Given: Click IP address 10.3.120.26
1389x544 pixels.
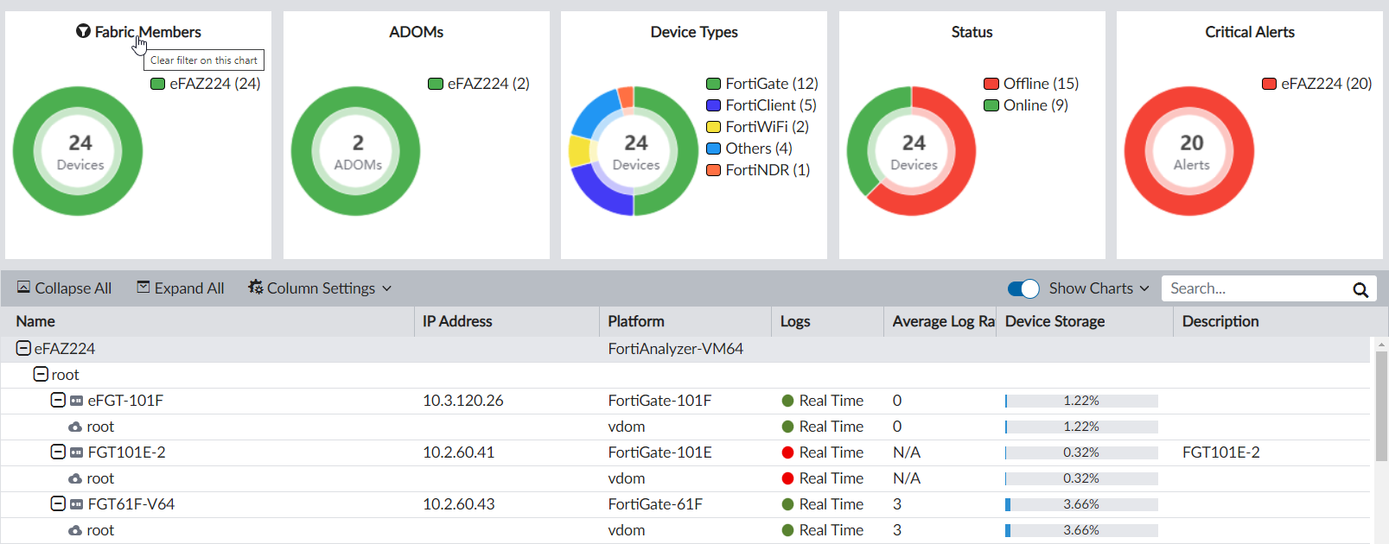Looking at the screenshot, I should coord(463,401).
